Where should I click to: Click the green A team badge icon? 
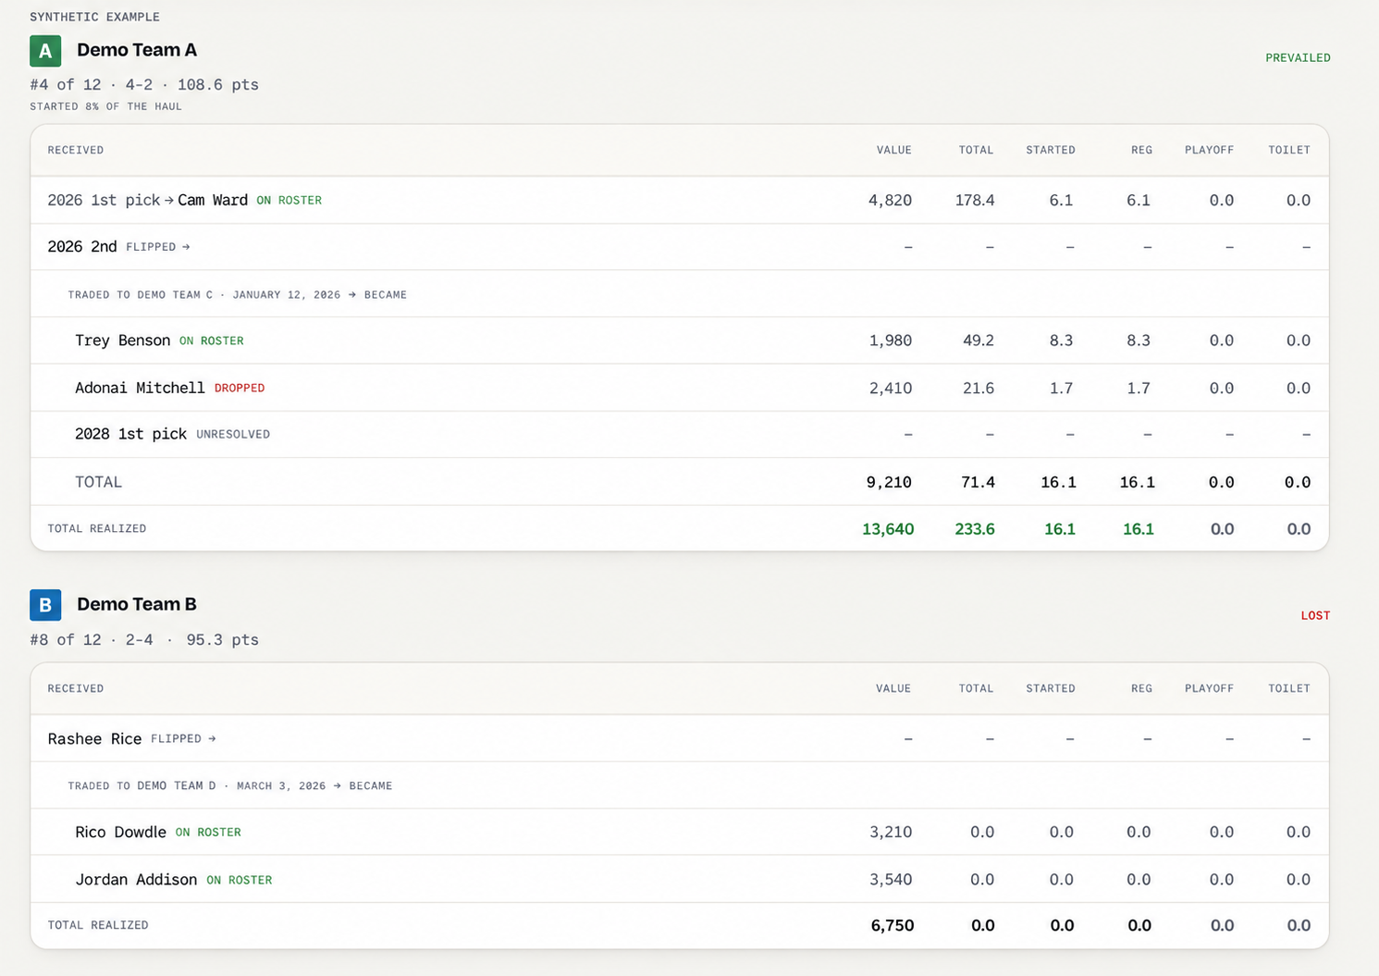point(45,51)
